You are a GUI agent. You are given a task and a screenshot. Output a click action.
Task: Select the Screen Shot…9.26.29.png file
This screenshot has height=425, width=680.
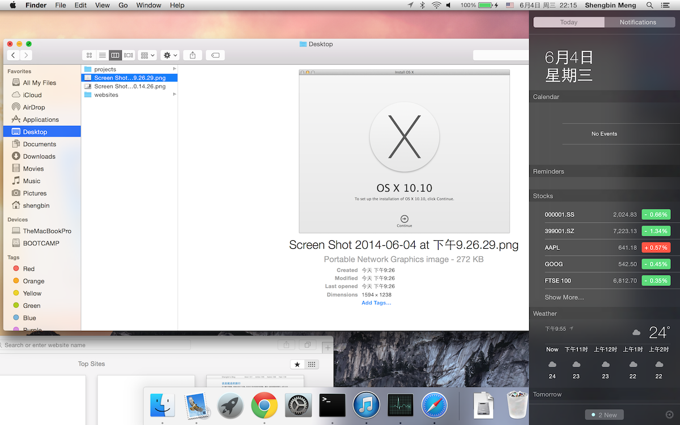coord(130,78)
